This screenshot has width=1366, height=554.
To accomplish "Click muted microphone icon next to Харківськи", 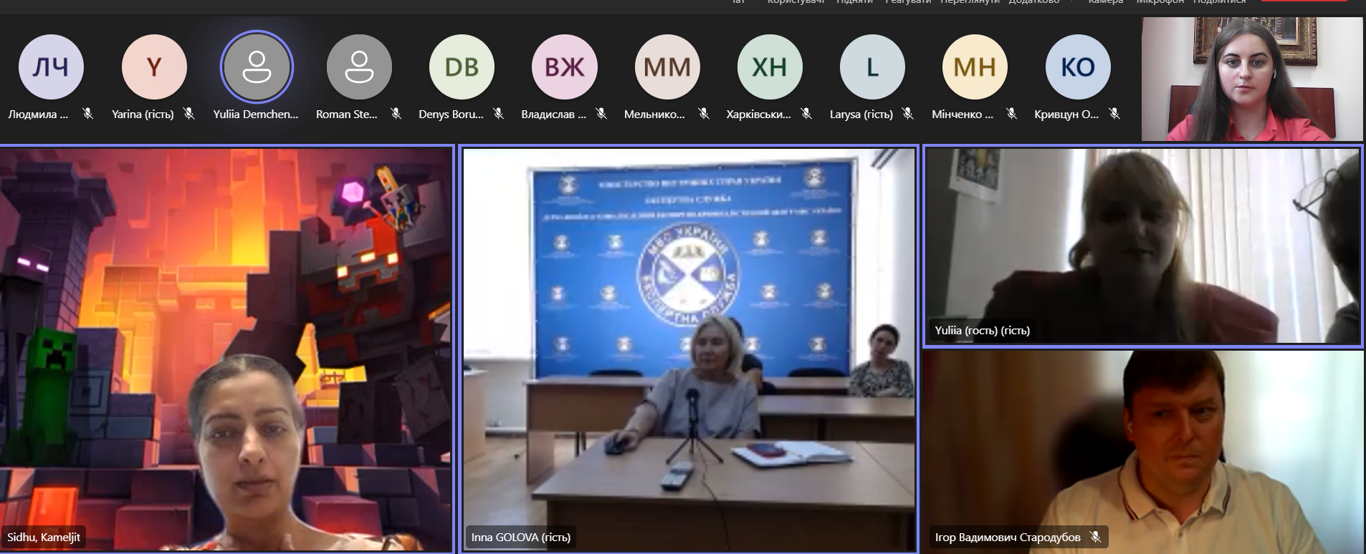I will [x=806, y=114].
